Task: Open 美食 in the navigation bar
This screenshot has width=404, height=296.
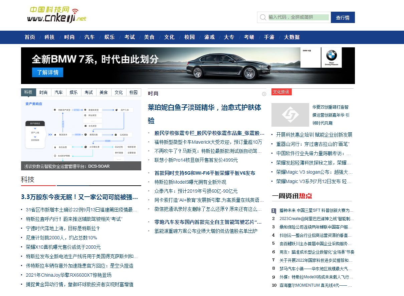Action: coord(149,37)
